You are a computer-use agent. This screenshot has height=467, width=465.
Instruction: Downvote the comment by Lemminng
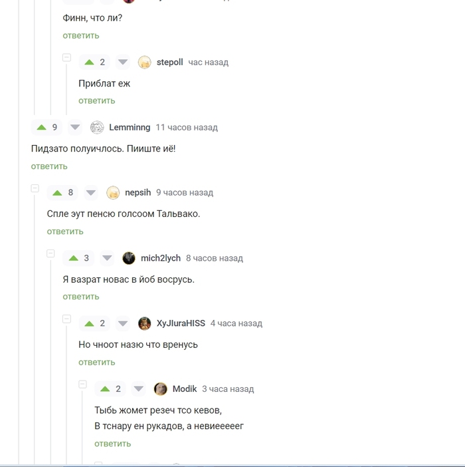tap(75, 128)
